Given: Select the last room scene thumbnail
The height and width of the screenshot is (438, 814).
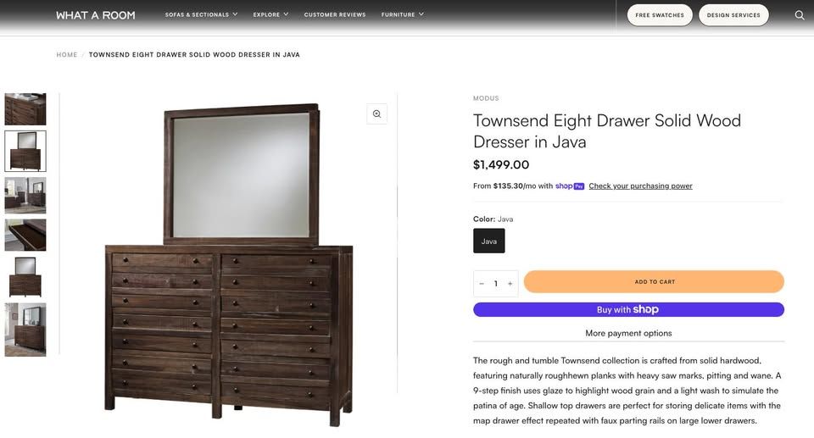Looking at the screenshot, I should coord(25,330).
